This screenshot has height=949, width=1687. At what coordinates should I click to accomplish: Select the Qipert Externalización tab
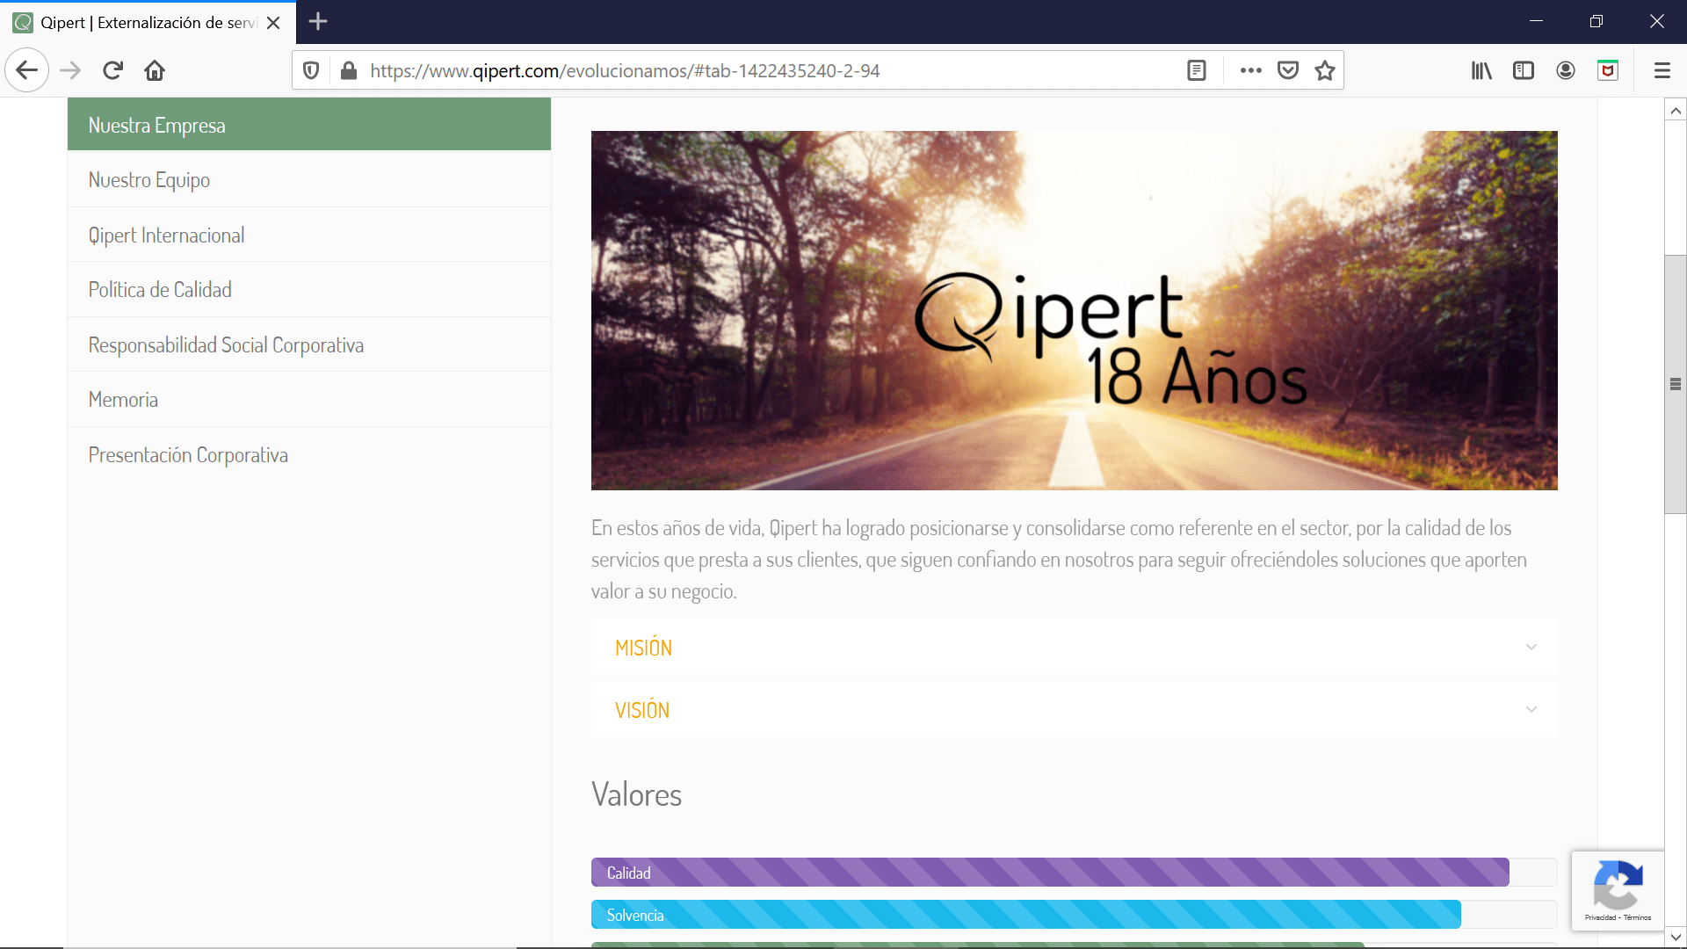click(148, 23)
